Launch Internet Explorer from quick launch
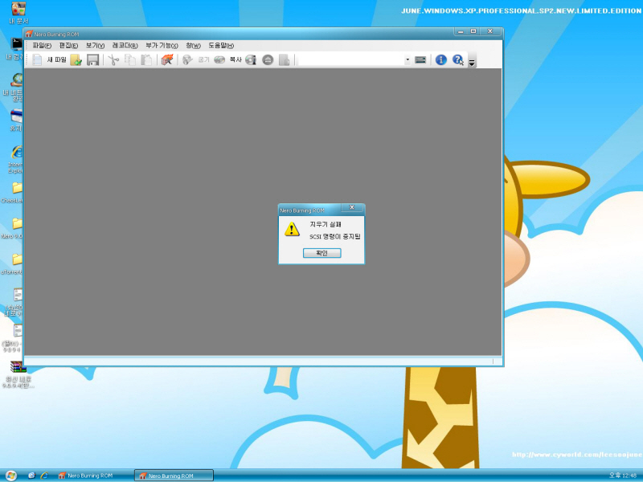 coord(44,476)
